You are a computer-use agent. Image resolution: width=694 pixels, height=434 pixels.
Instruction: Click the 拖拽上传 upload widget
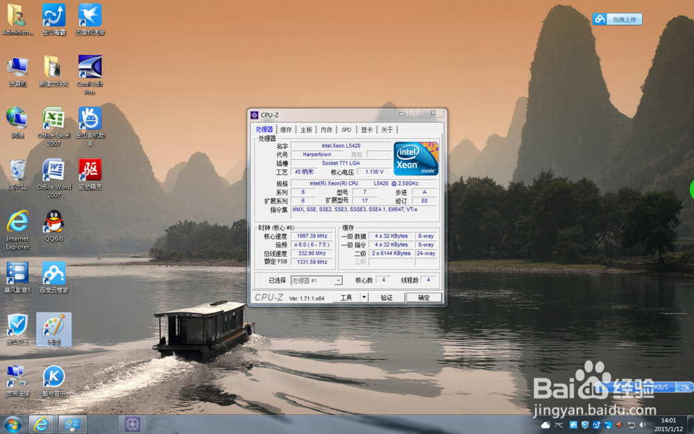[617, 19]
